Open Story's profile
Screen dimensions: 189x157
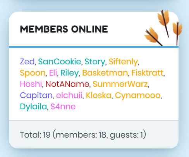coord(95,62)
